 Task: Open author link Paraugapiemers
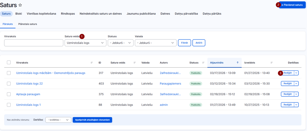click(170, 84)
